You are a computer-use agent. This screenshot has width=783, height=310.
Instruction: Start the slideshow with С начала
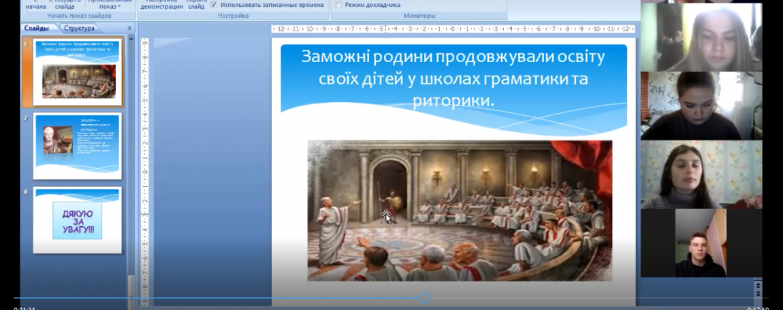point(35,5)
